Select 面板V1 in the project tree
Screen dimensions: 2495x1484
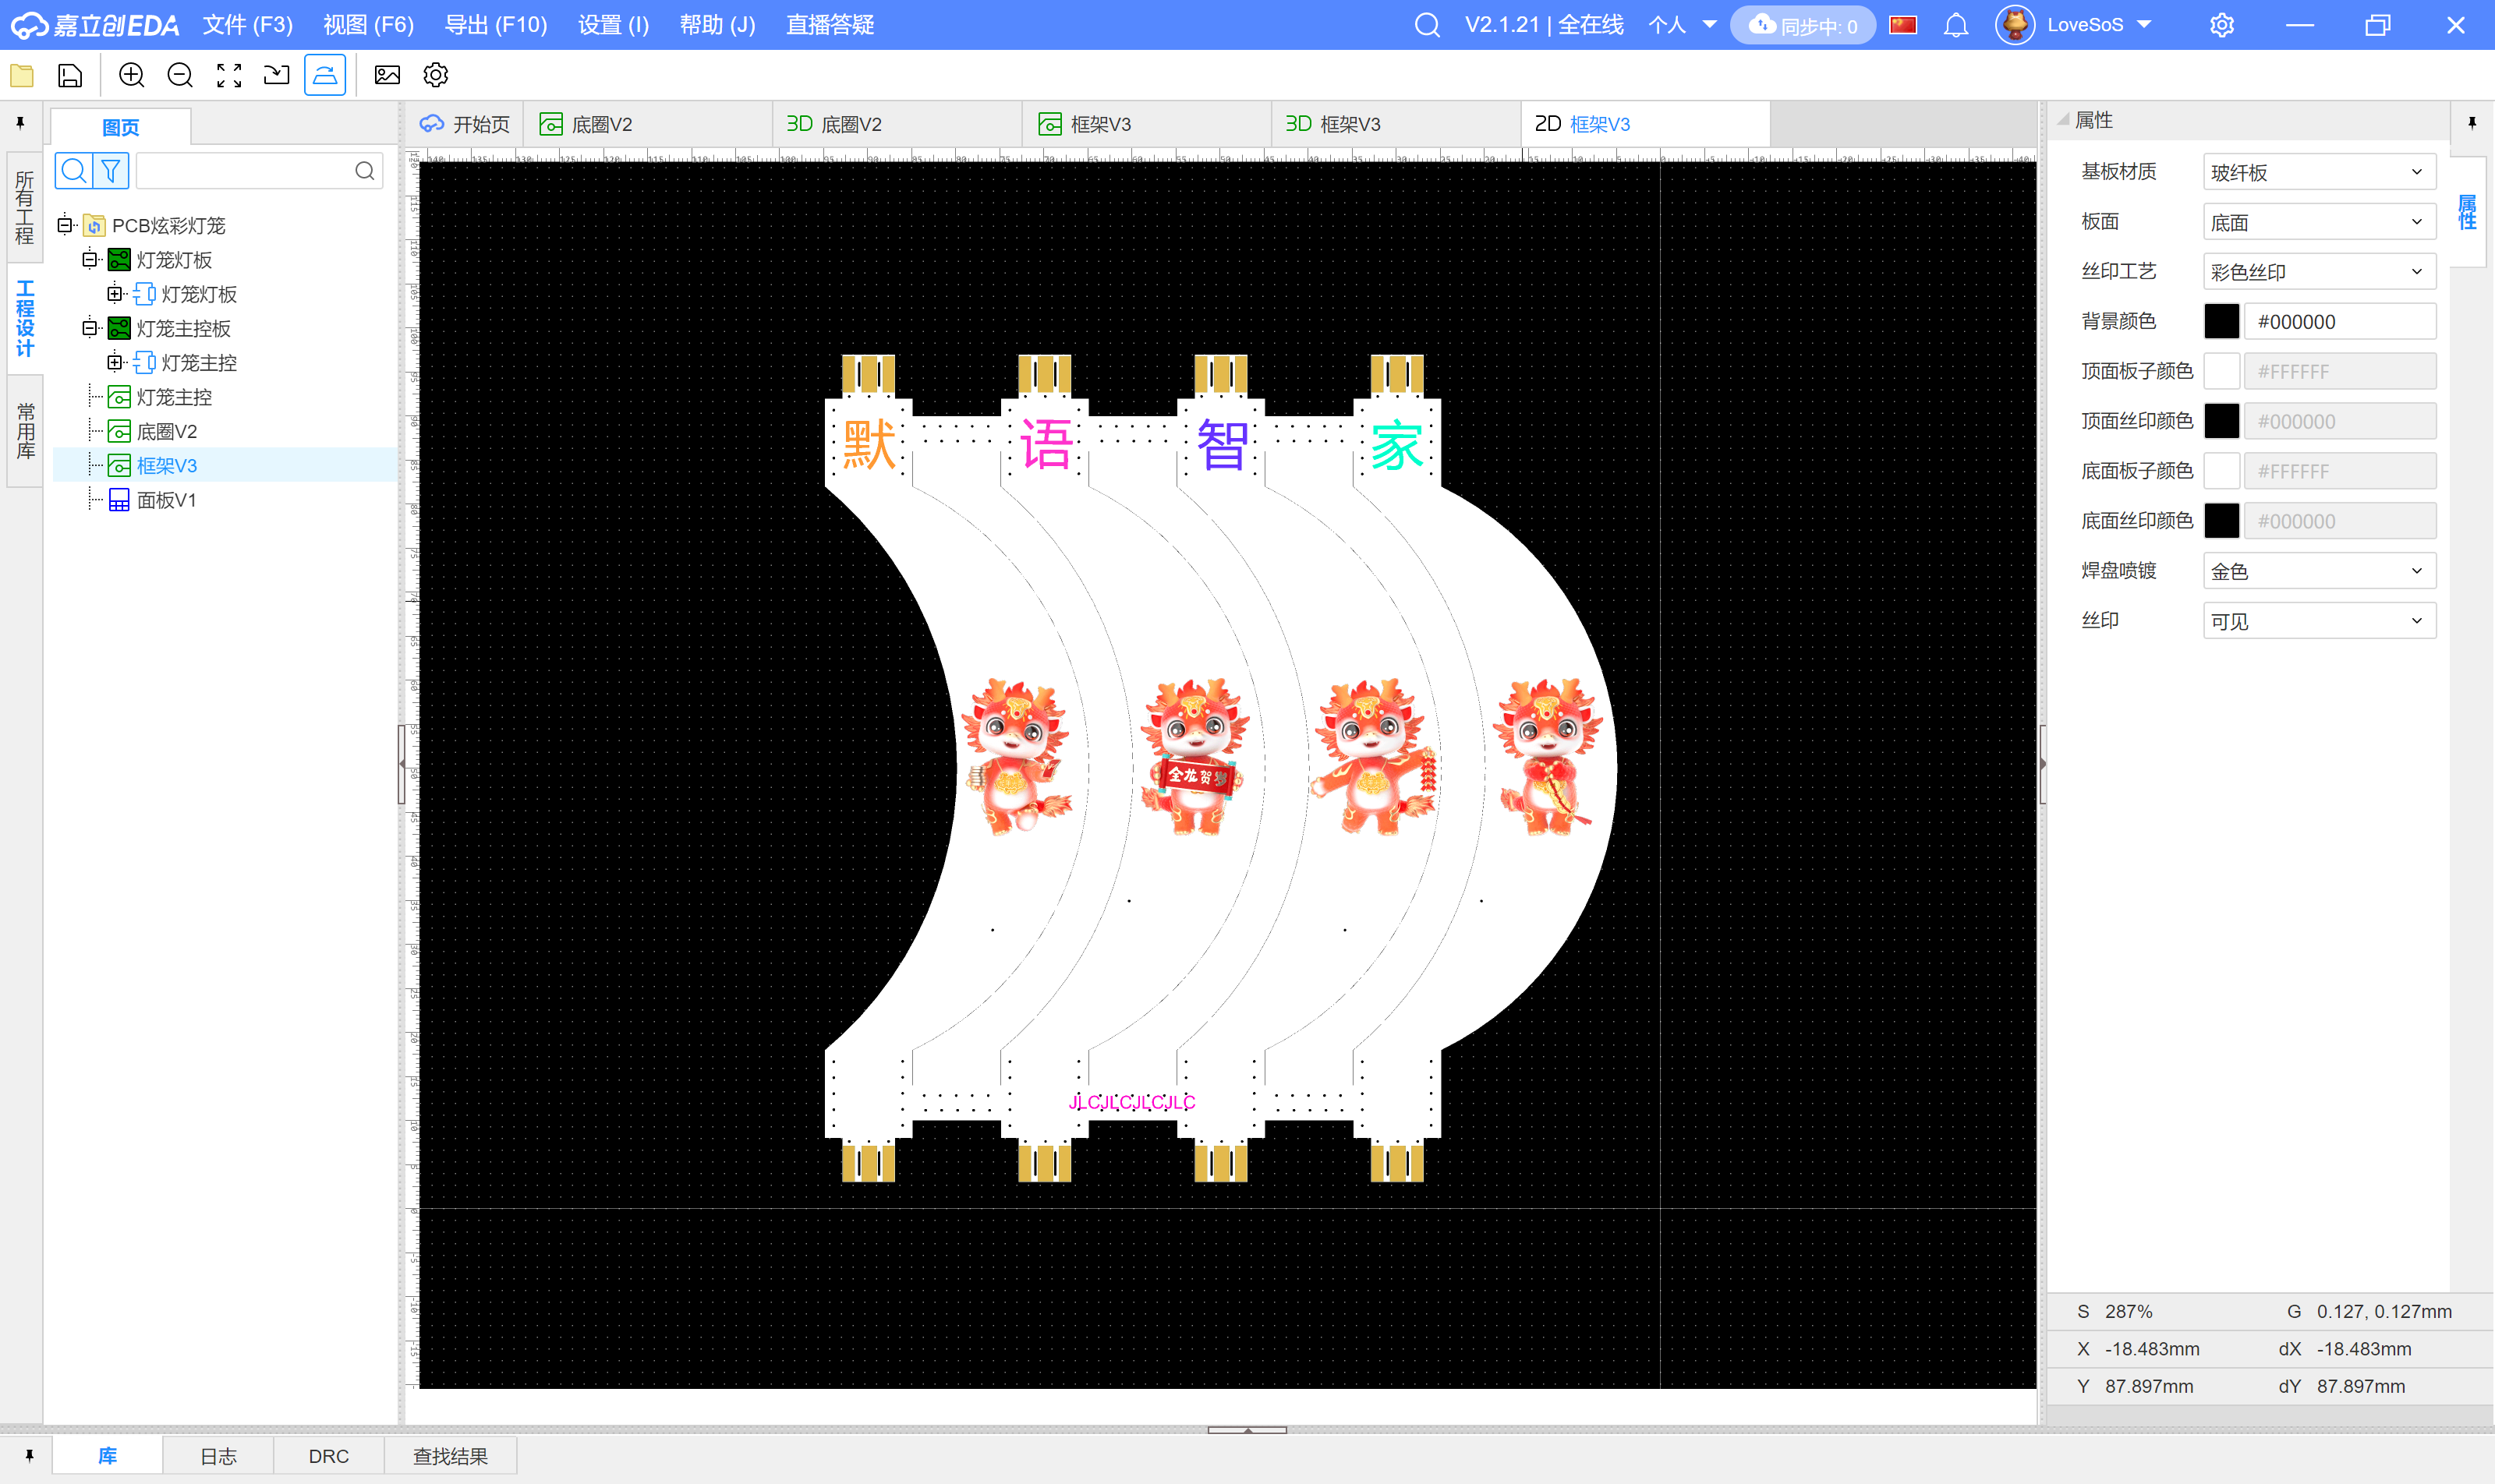(166, 500)
